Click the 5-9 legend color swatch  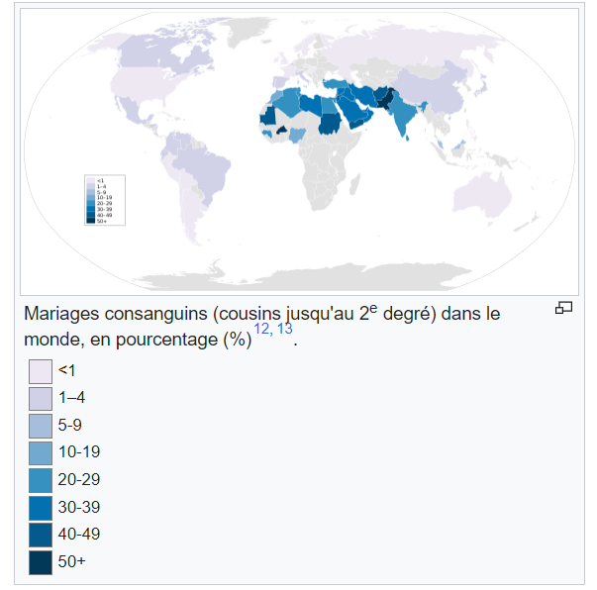point(41,426)
